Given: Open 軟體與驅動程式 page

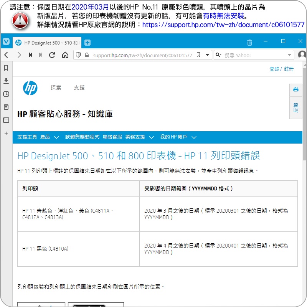Looking at the screenshot, I should (x=82, y=137).
